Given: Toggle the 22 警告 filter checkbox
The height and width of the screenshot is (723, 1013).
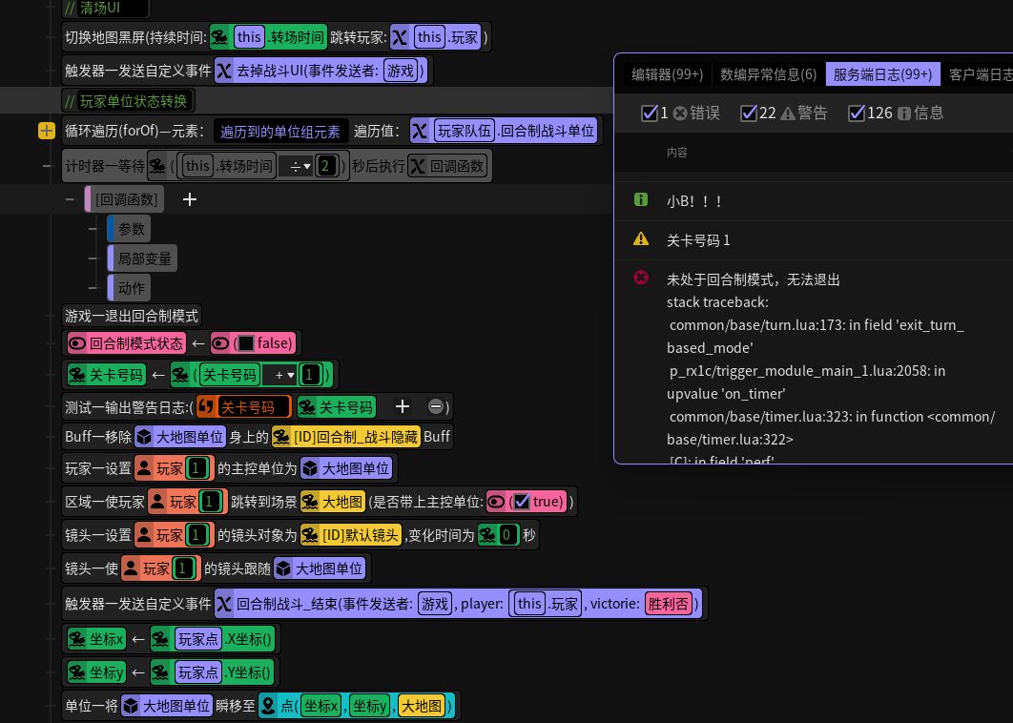Looking at the screenshot, I should click(x=749, y=114).
